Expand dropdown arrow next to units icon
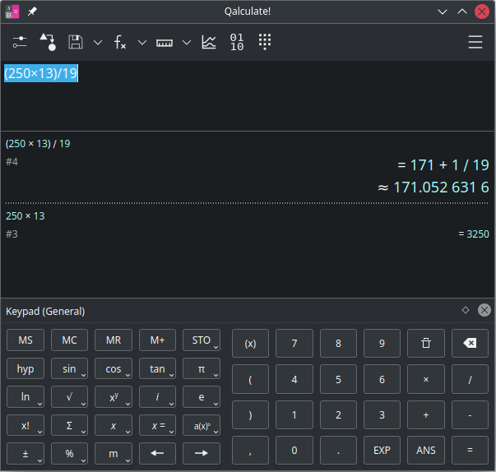 click(x=187, y=43)
